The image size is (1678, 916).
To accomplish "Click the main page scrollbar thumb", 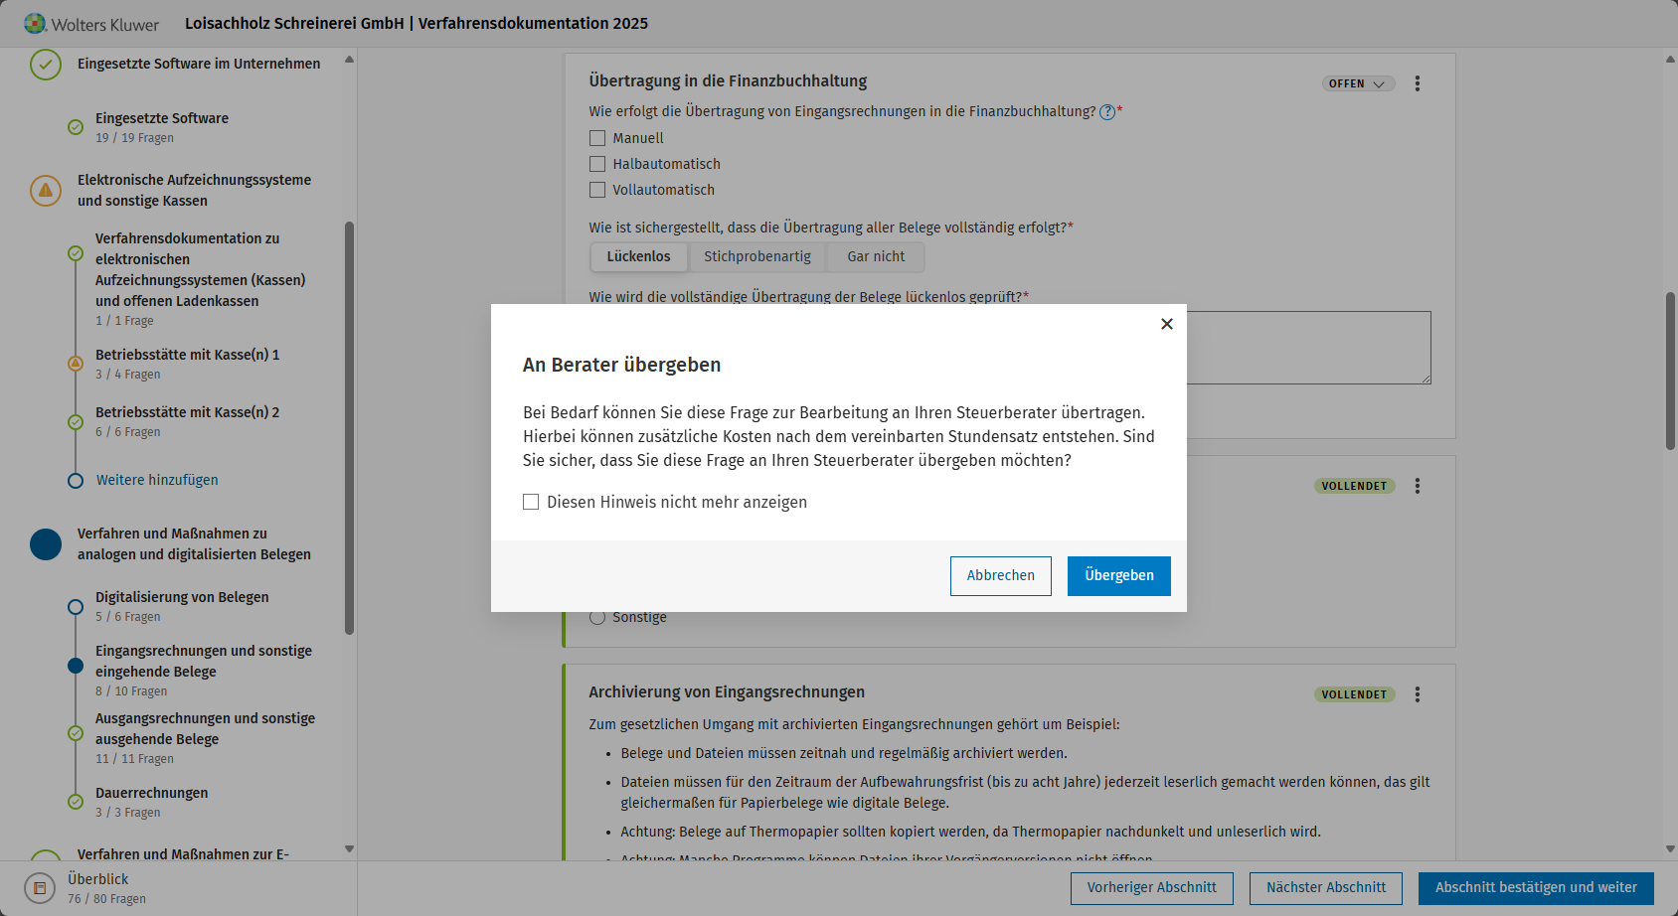I will point(1670,371).
